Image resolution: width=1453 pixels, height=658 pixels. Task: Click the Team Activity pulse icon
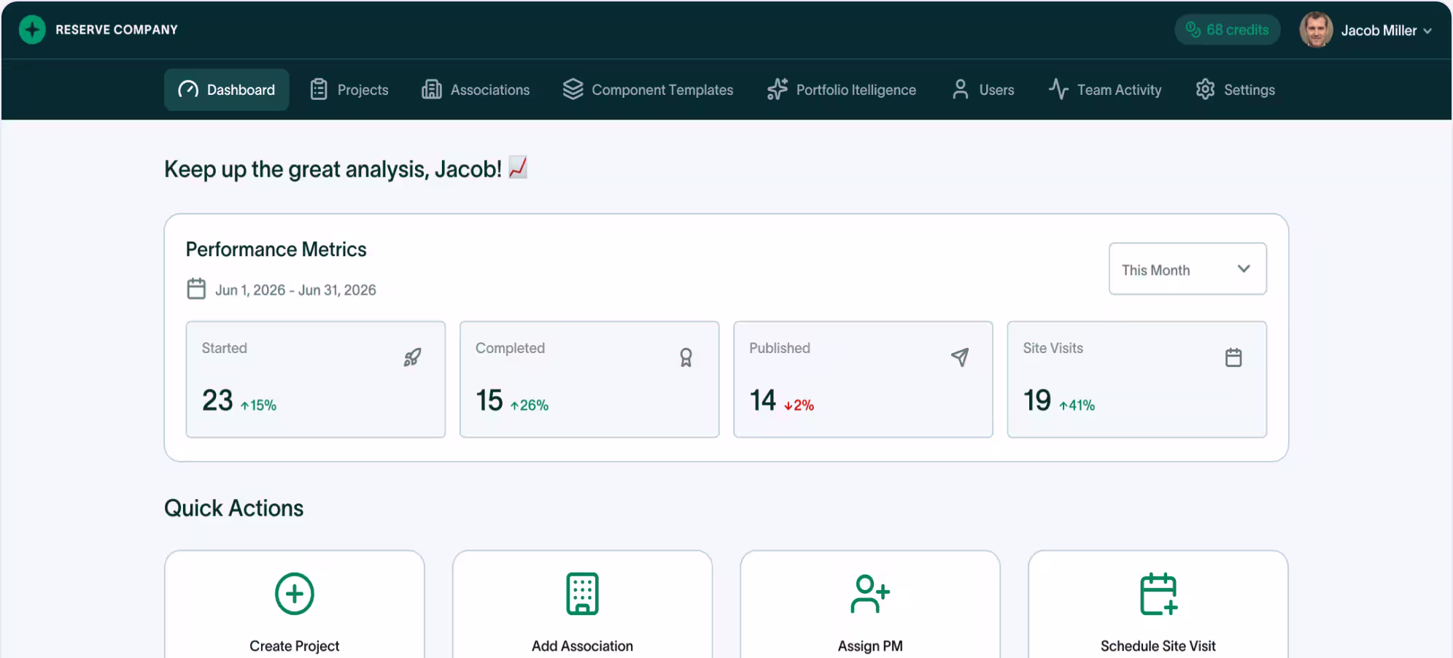coord(1058,89)
